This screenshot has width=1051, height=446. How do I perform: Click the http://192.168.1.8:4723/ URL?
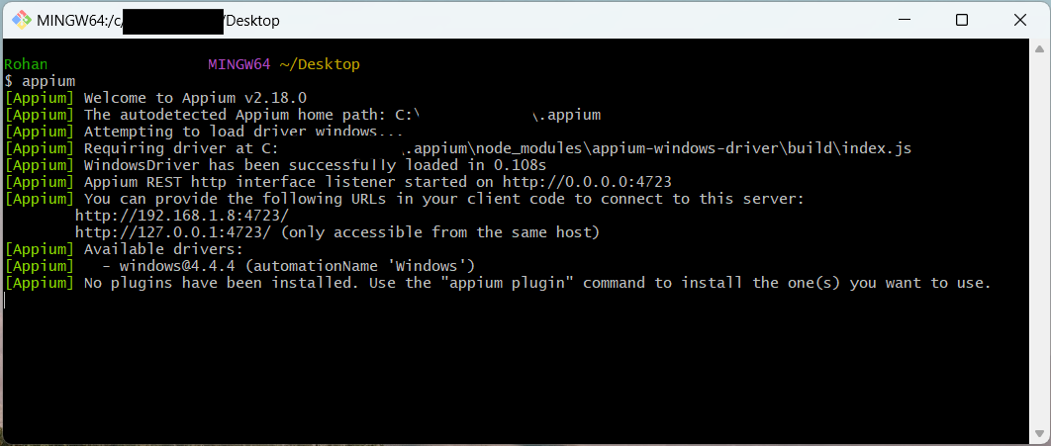point(182,216)
